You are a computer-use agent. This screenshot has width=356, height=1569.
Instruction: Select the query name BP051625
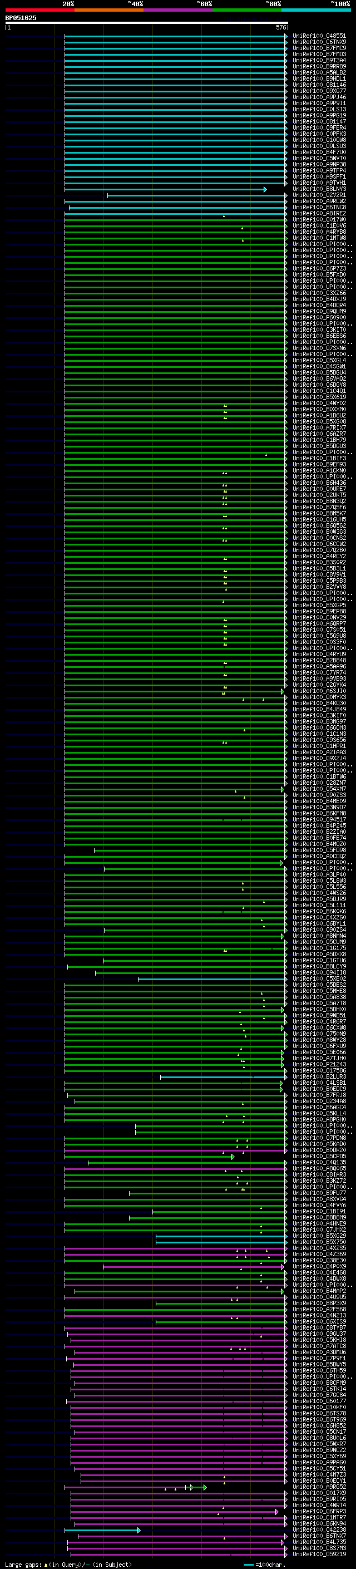21,18
